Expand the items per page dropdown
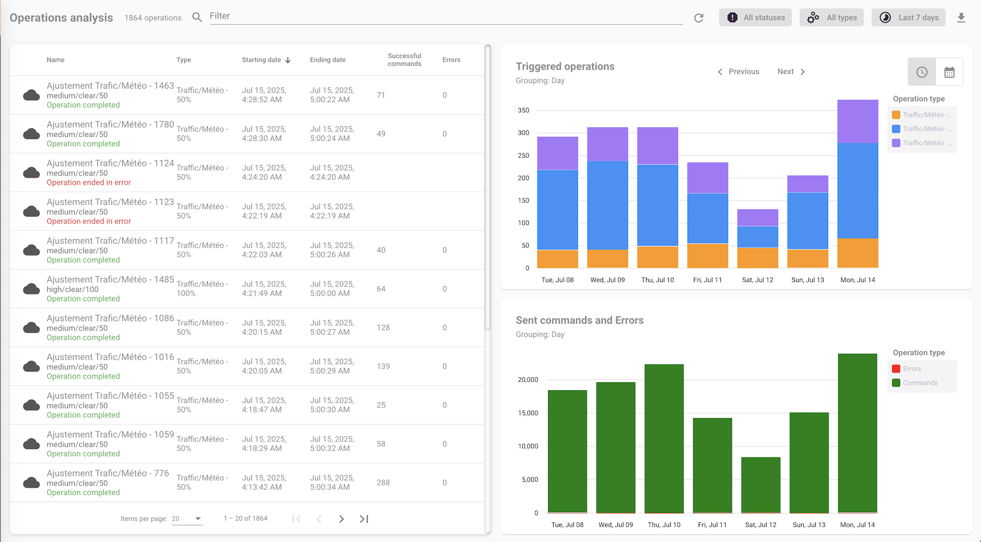The width and height of the screenshot is (981, 542). (187, 519)
